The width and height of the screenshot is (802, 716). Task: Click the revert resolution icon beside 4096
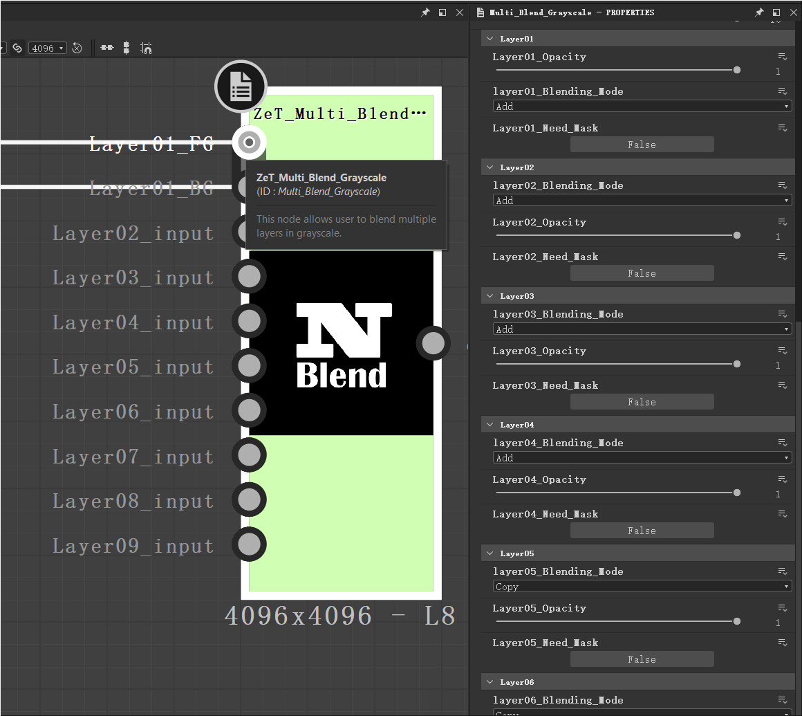[x=77, y=48]
